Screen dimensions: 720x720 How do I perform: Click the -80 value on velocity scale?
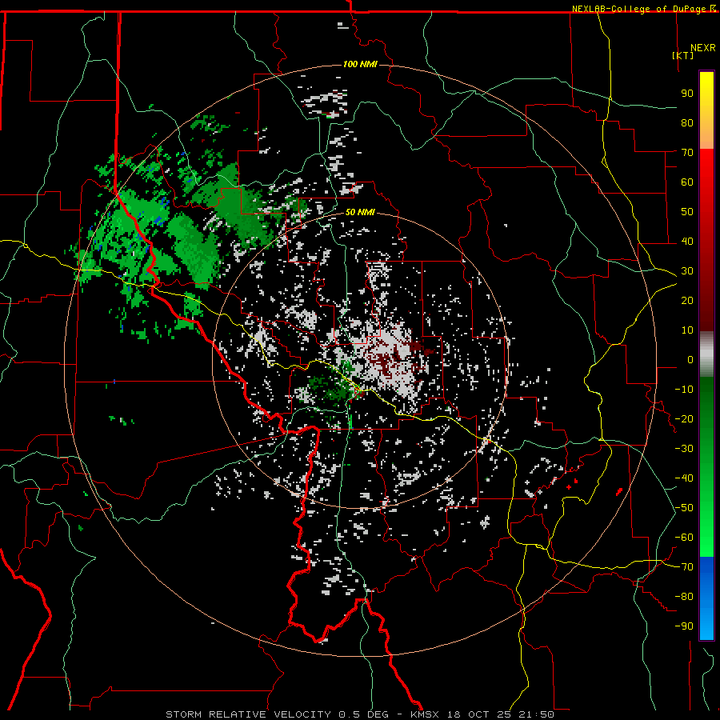pos(684,597)
